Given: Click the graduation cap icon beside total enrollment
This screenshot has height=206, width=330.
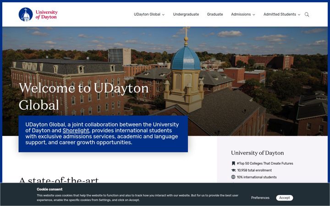Looking at the screenshot, I should click(233, 170).
